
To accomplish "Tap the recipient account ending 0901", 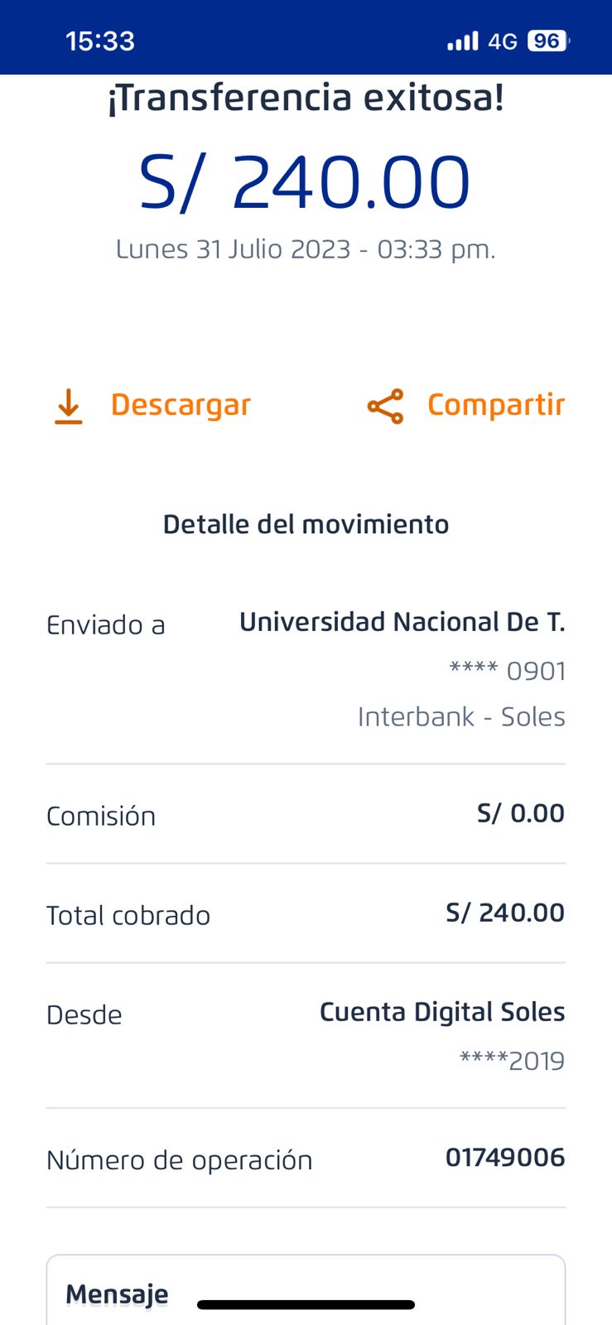I will pos(507,671).
